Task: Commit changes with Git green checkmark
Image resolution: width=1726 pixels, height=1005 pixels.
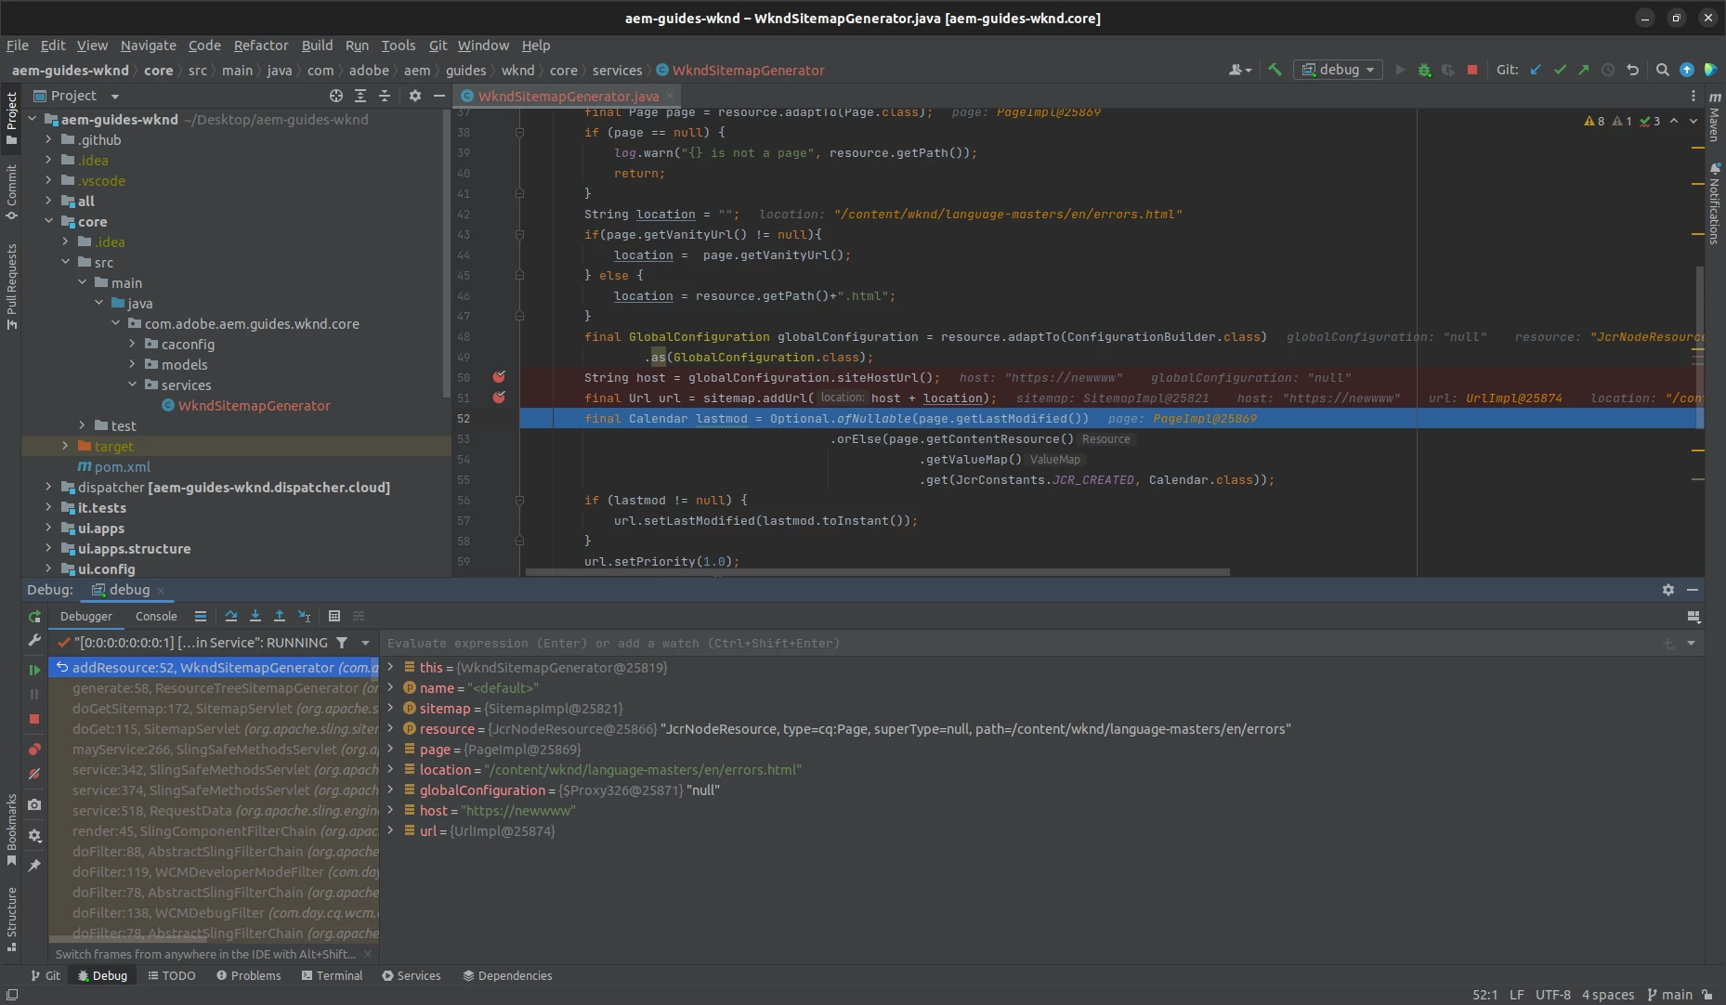Action: tap(1560, 70)
